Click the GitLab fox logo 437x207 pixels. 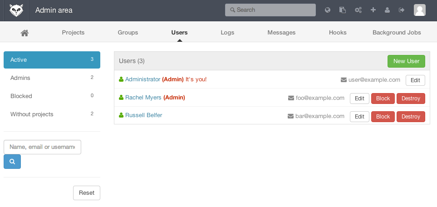point(17,10)
